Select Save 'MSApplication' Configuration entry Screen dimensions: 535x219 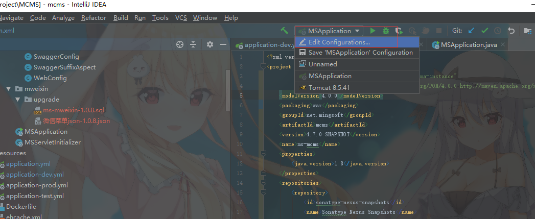click(x=357, y=53)
